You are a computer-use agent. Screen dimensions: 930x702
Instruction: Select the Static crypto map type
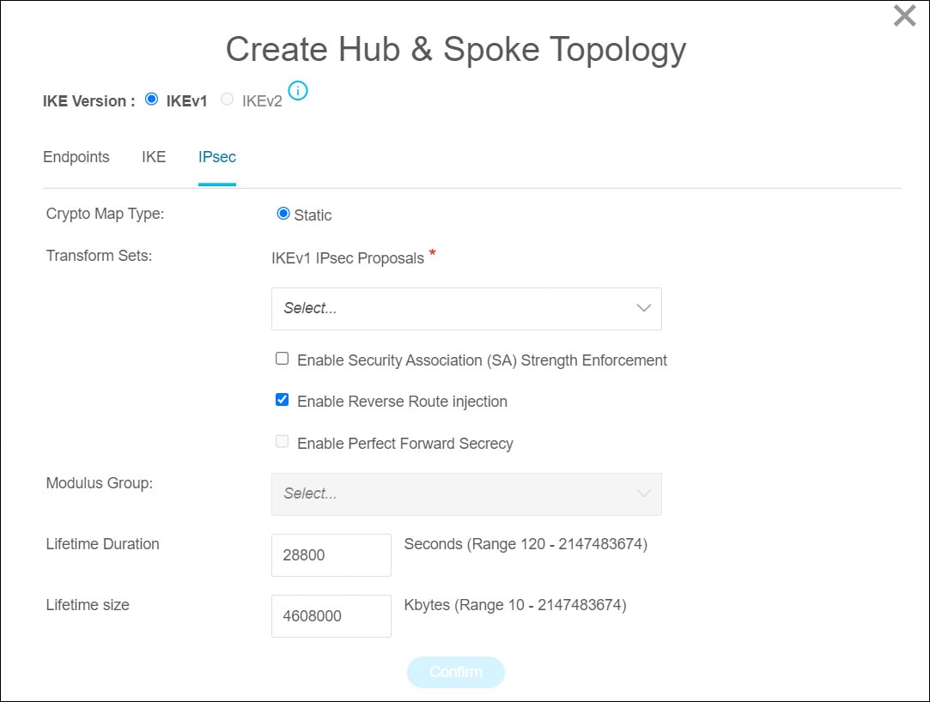283,214
